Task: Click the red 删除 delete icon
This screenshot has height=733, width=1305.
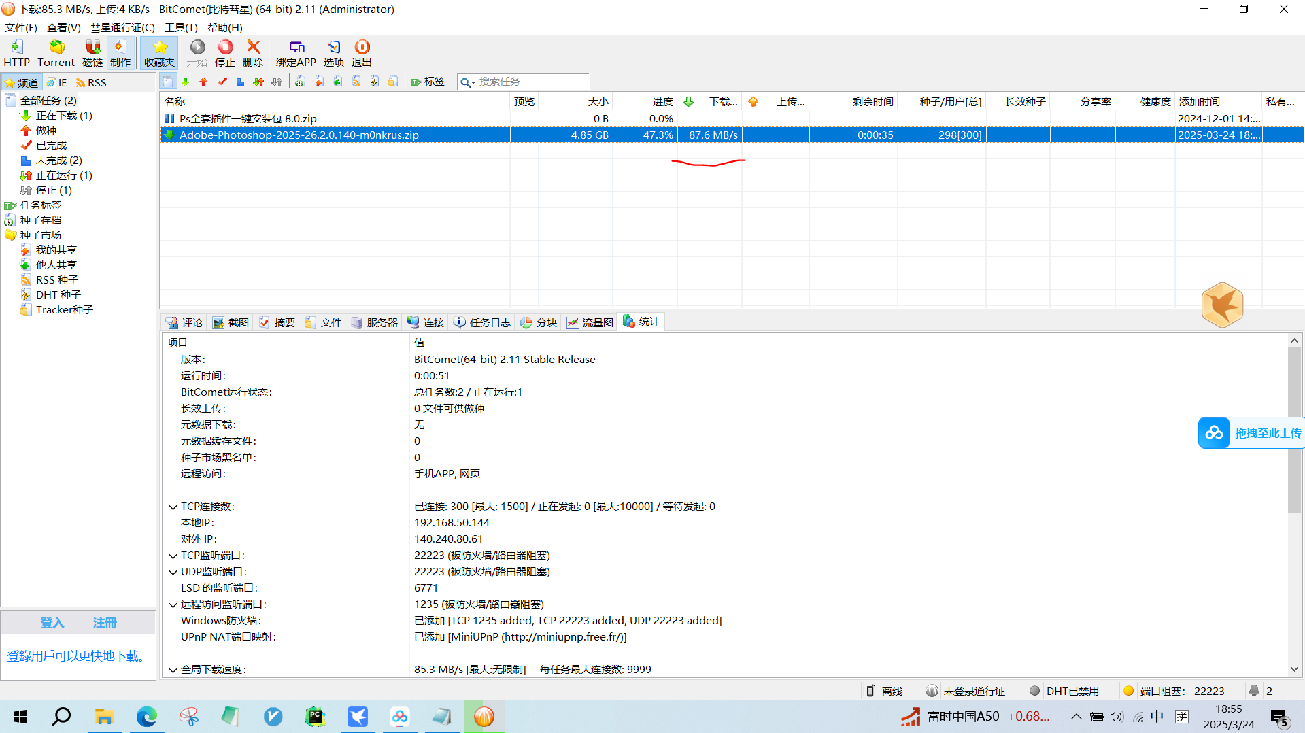Action: [252, 52]
